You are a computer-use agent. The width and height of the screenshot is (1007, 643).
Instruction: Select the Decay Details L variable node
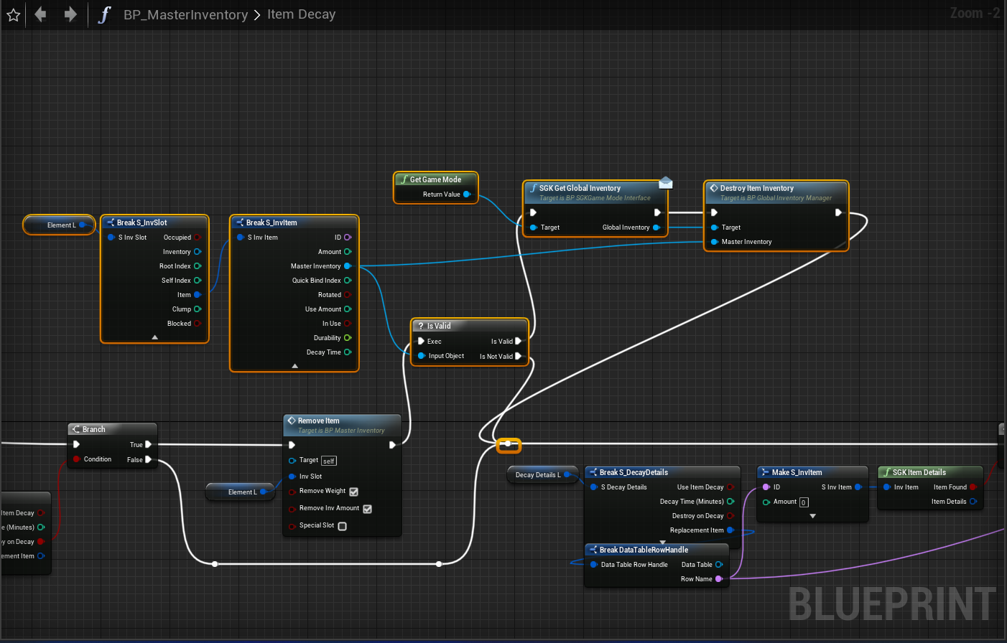[537, 475]
